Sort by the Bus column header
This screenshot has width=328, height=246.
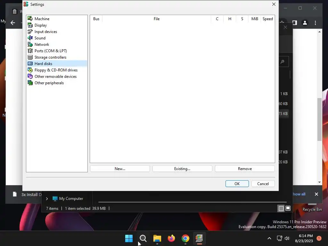[x=96, y=19]
